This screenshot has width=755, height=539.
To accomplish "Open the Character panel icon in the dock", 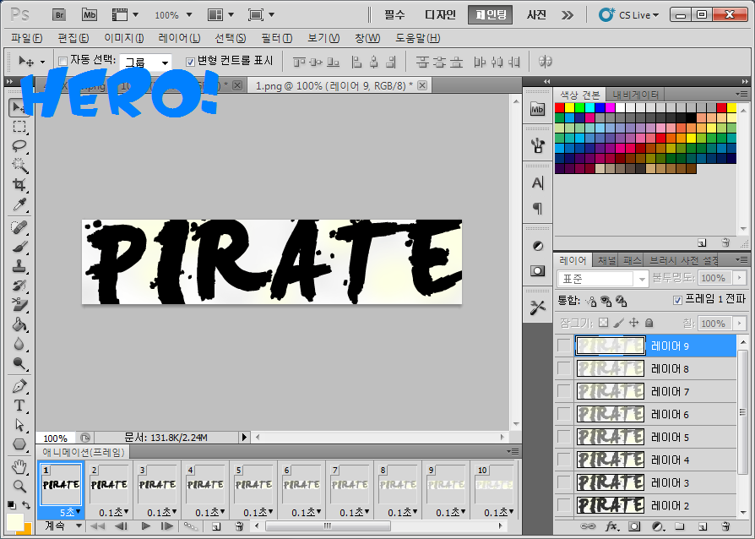I will (537, 183).
